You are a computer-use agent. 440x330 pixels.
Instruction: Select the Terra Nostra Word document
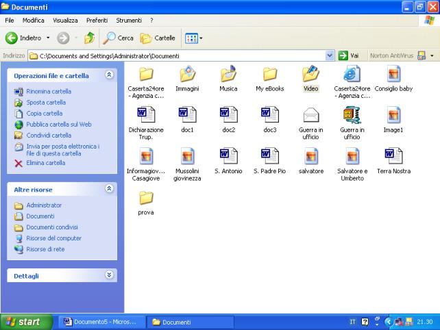[x=393, y=161]
